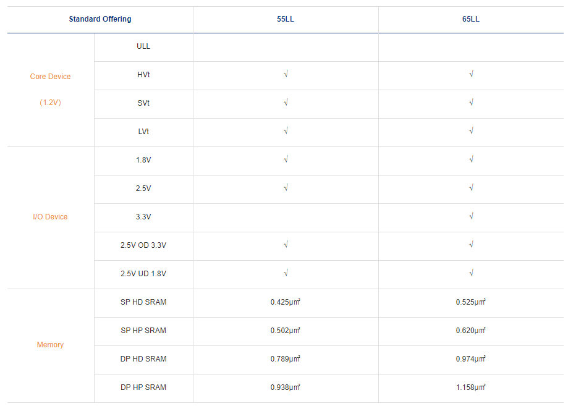Click the 55LL column header

(286, 19)
